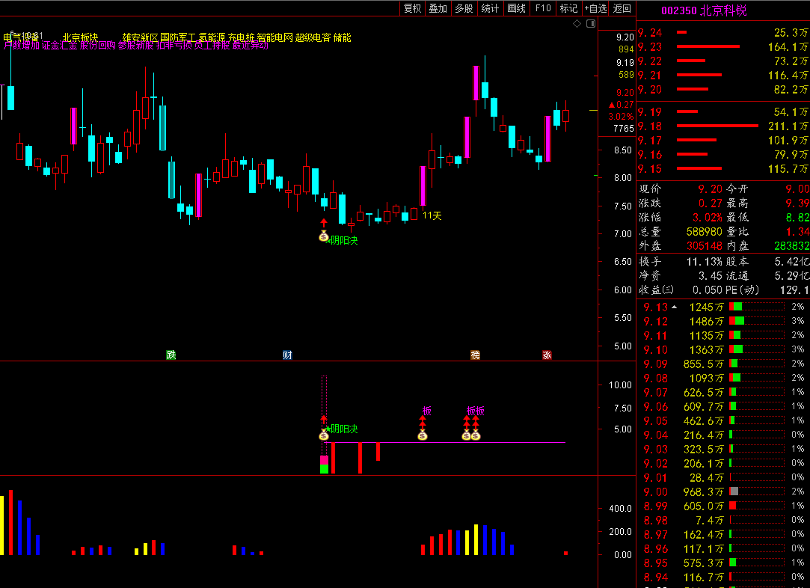Select the 画线 drawing tool button
Screen dimensions: 810x588
coord(516,8)
